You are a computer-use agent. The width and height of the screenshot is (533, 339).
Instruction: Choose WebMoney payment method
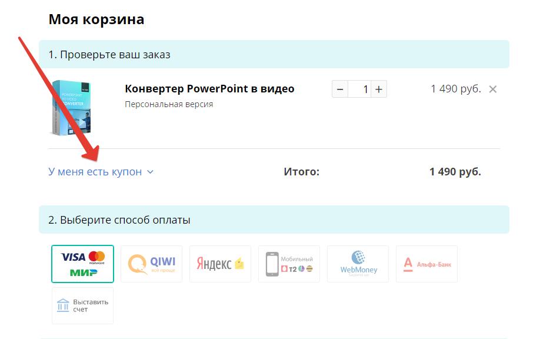[x=358, y=264]
